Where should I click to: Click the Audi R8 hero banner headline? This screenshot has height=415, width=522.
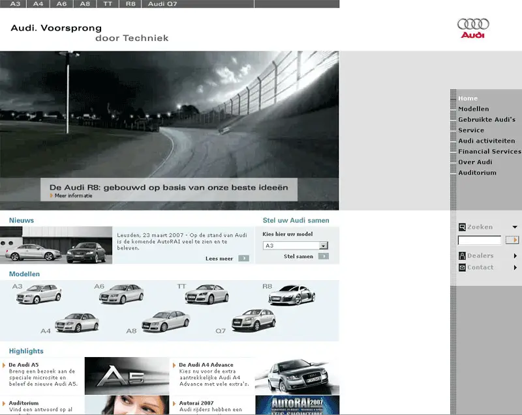point(169,188)
